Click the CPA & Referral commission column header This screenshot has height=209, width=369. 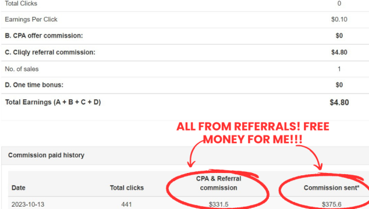[219, 183]
